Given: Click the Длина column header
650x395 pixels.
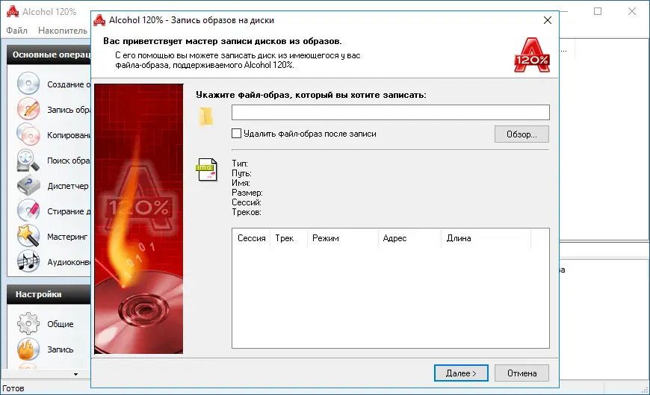Looking at the screenshot, I should (x=486, y=238).
